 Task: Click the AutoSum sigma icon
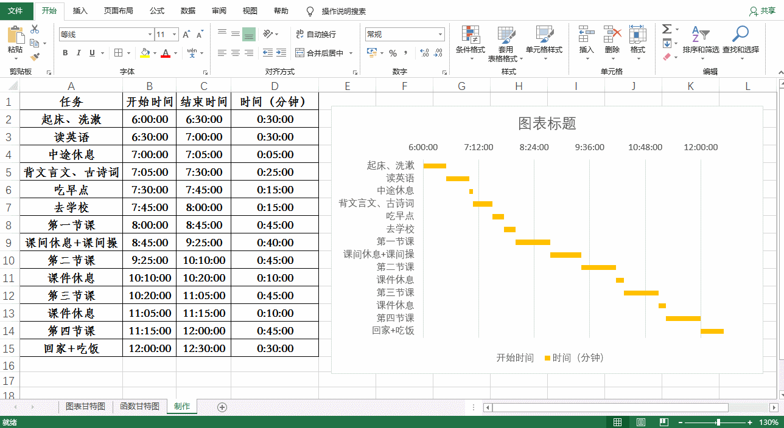coord(667,29)
